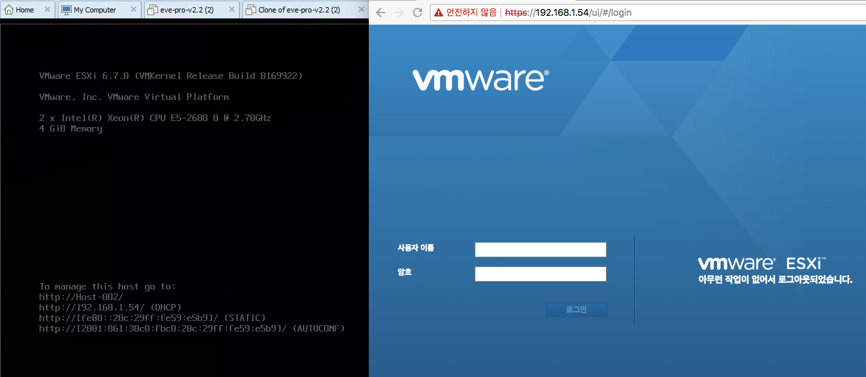This screenshot has height=377, width=866.
Task: Click the eve-pro-v2.2 (2) VM icon
Action: [x=152, y=10]
